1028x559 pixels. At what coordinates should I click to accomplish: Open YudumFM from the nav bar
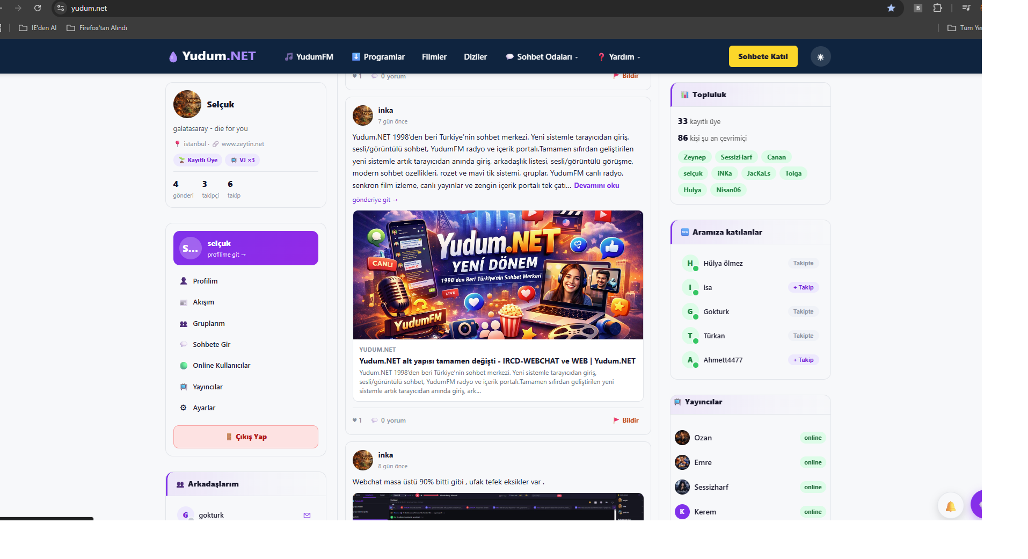(309, 56)
